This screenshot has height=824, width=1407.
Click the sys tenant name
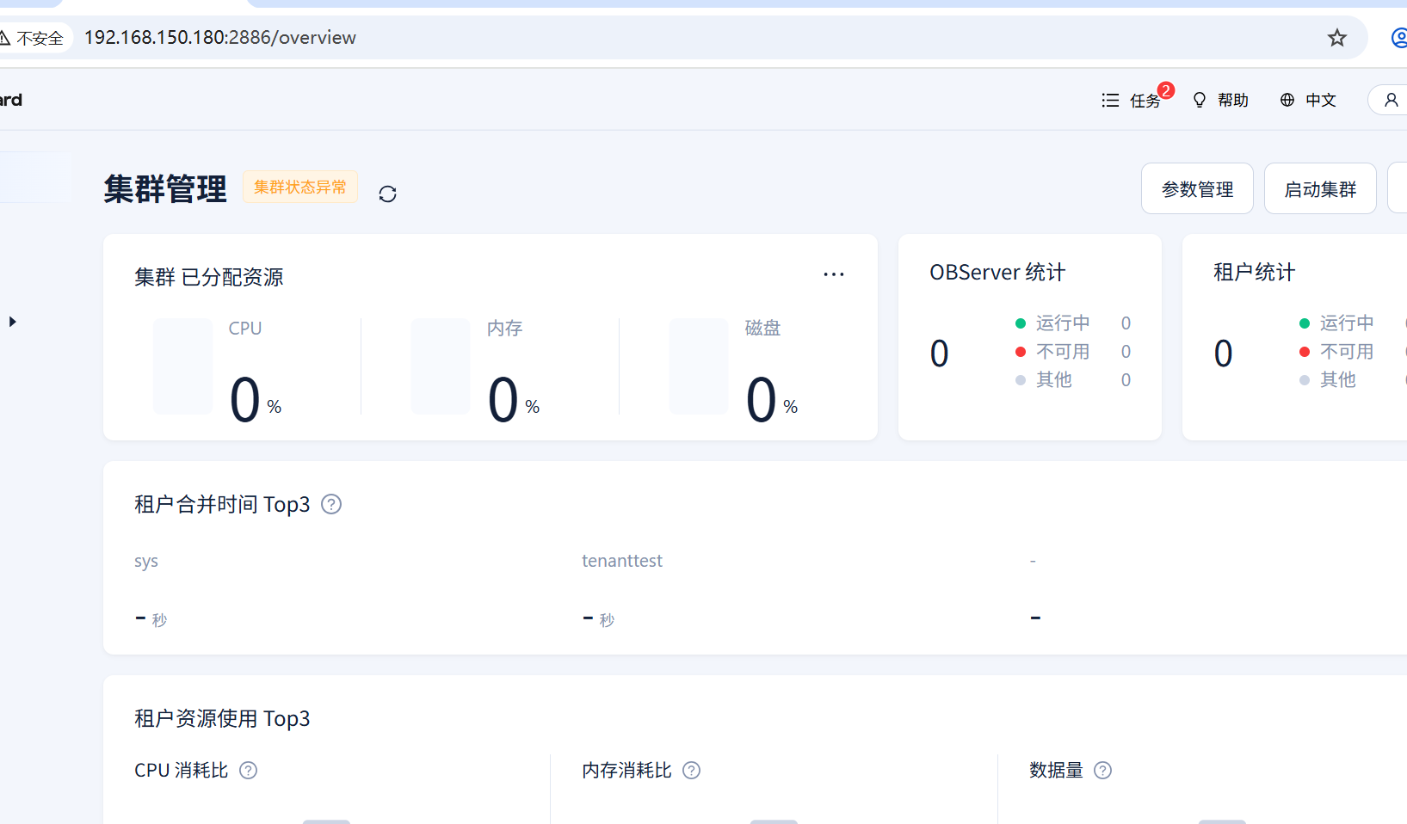pyautogui.click(x=146, y=561)
